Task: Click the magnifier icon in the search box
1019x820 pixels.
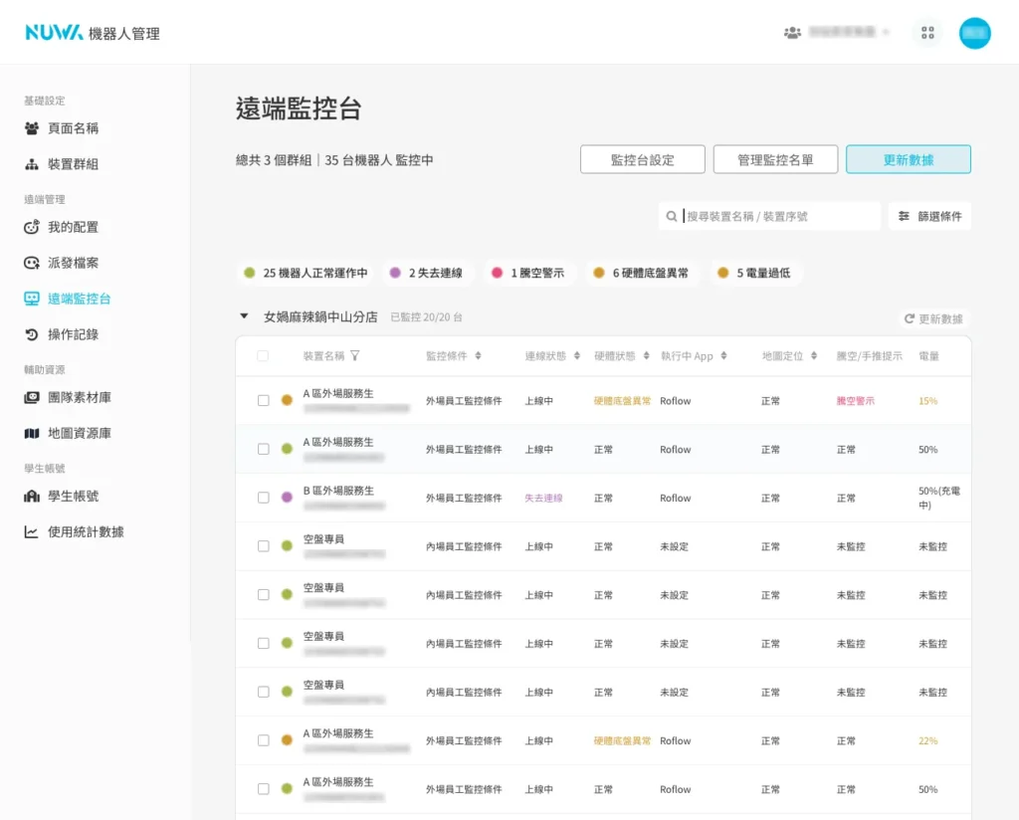Action: pyautogui.click(x=673, y=216)
